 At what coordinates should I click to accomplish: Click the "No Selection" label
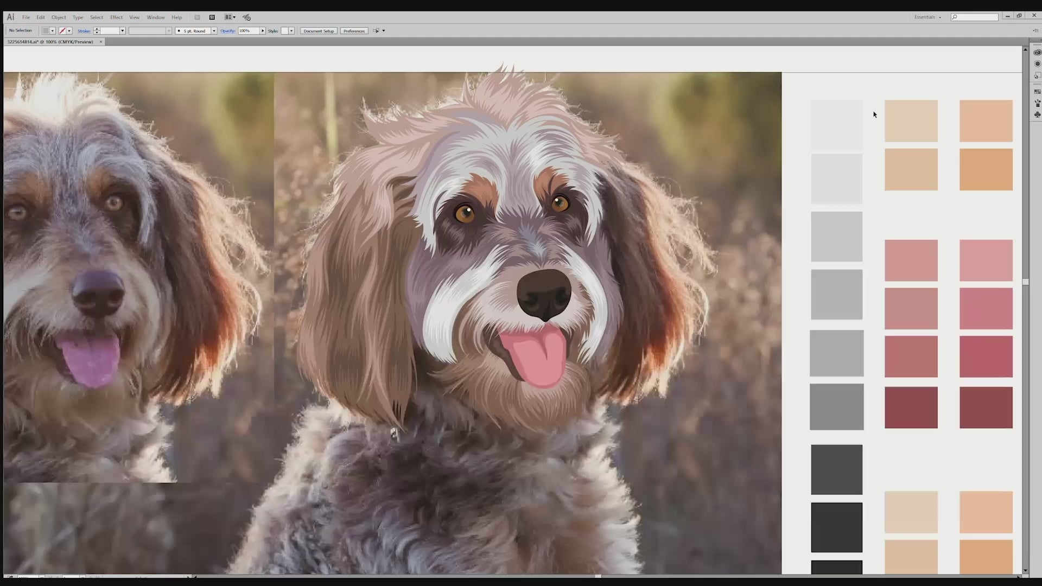click(21, 30)
